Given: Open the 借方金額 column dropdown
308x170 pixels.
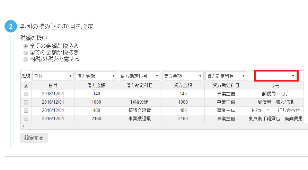Looking at the screenshot, I should point(96,76).
